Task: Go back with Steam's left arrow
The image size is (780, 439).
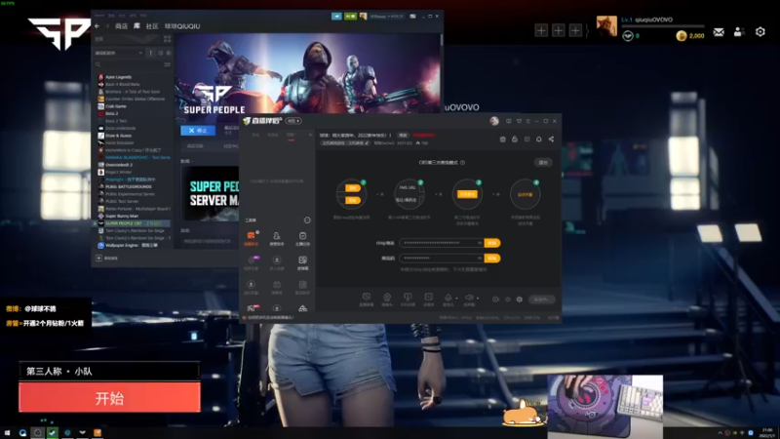Action: pyautogui.click(x=97, y=26)
